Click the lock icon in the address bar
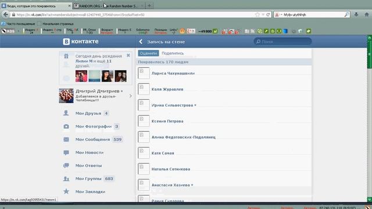The height and width of the screenshot is (209, 372). coord(13,15)
